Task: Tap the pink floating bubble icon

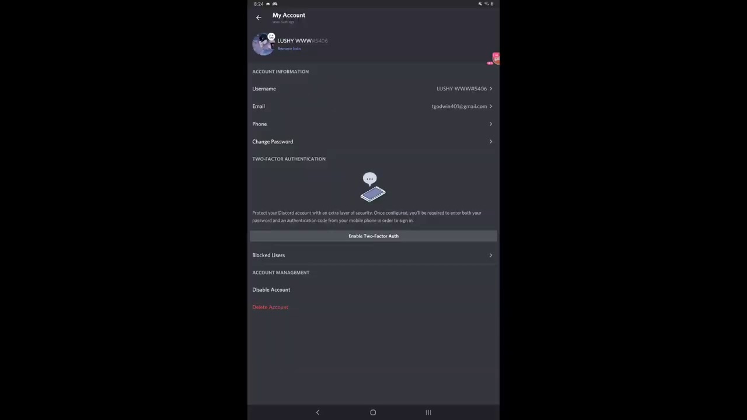Action: click(x=495, y=58)
